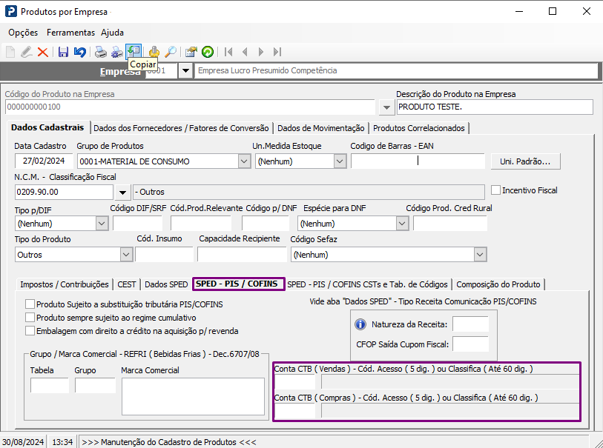Screen dimensions: 603x448
Task: Click the Codigo de Barras EAN field
Action: (418, 161)
